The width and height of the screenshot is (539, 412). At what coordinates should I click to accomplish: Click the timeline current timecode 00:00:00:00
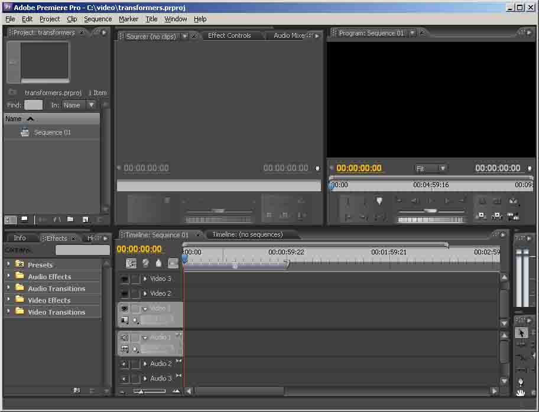[x=139, y=249]
